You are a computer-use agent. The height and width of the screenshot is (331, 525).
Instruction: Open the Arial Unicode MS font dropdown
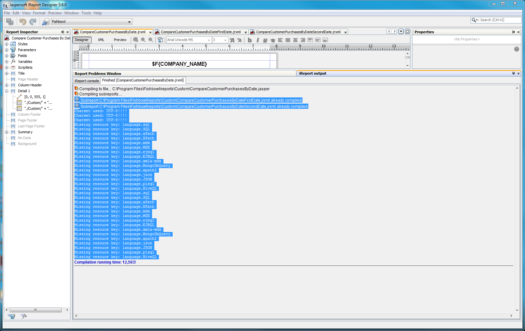tap(189, 40)
